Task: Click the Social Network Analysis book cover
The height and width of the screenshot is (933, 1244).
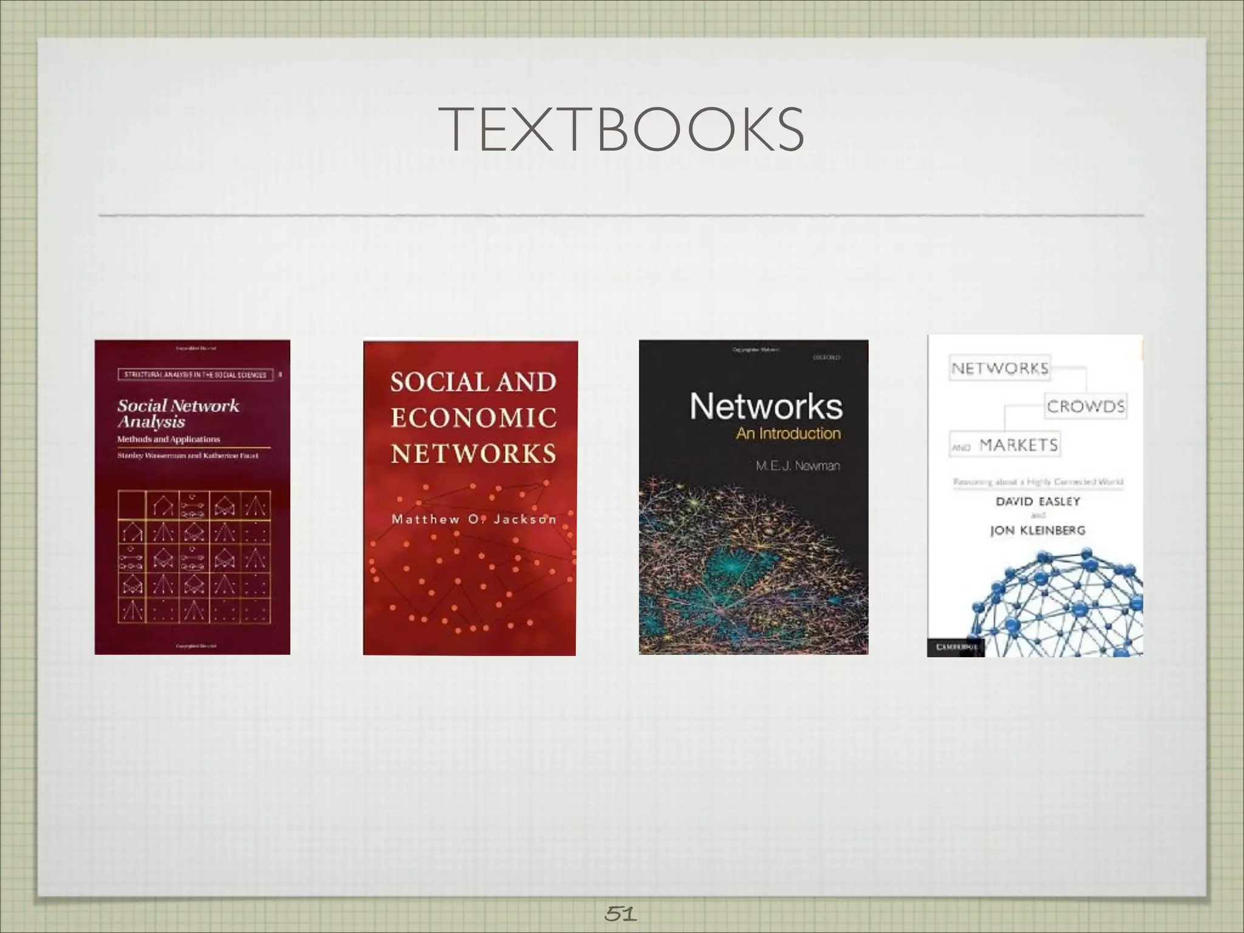Action: pos(193,497)
